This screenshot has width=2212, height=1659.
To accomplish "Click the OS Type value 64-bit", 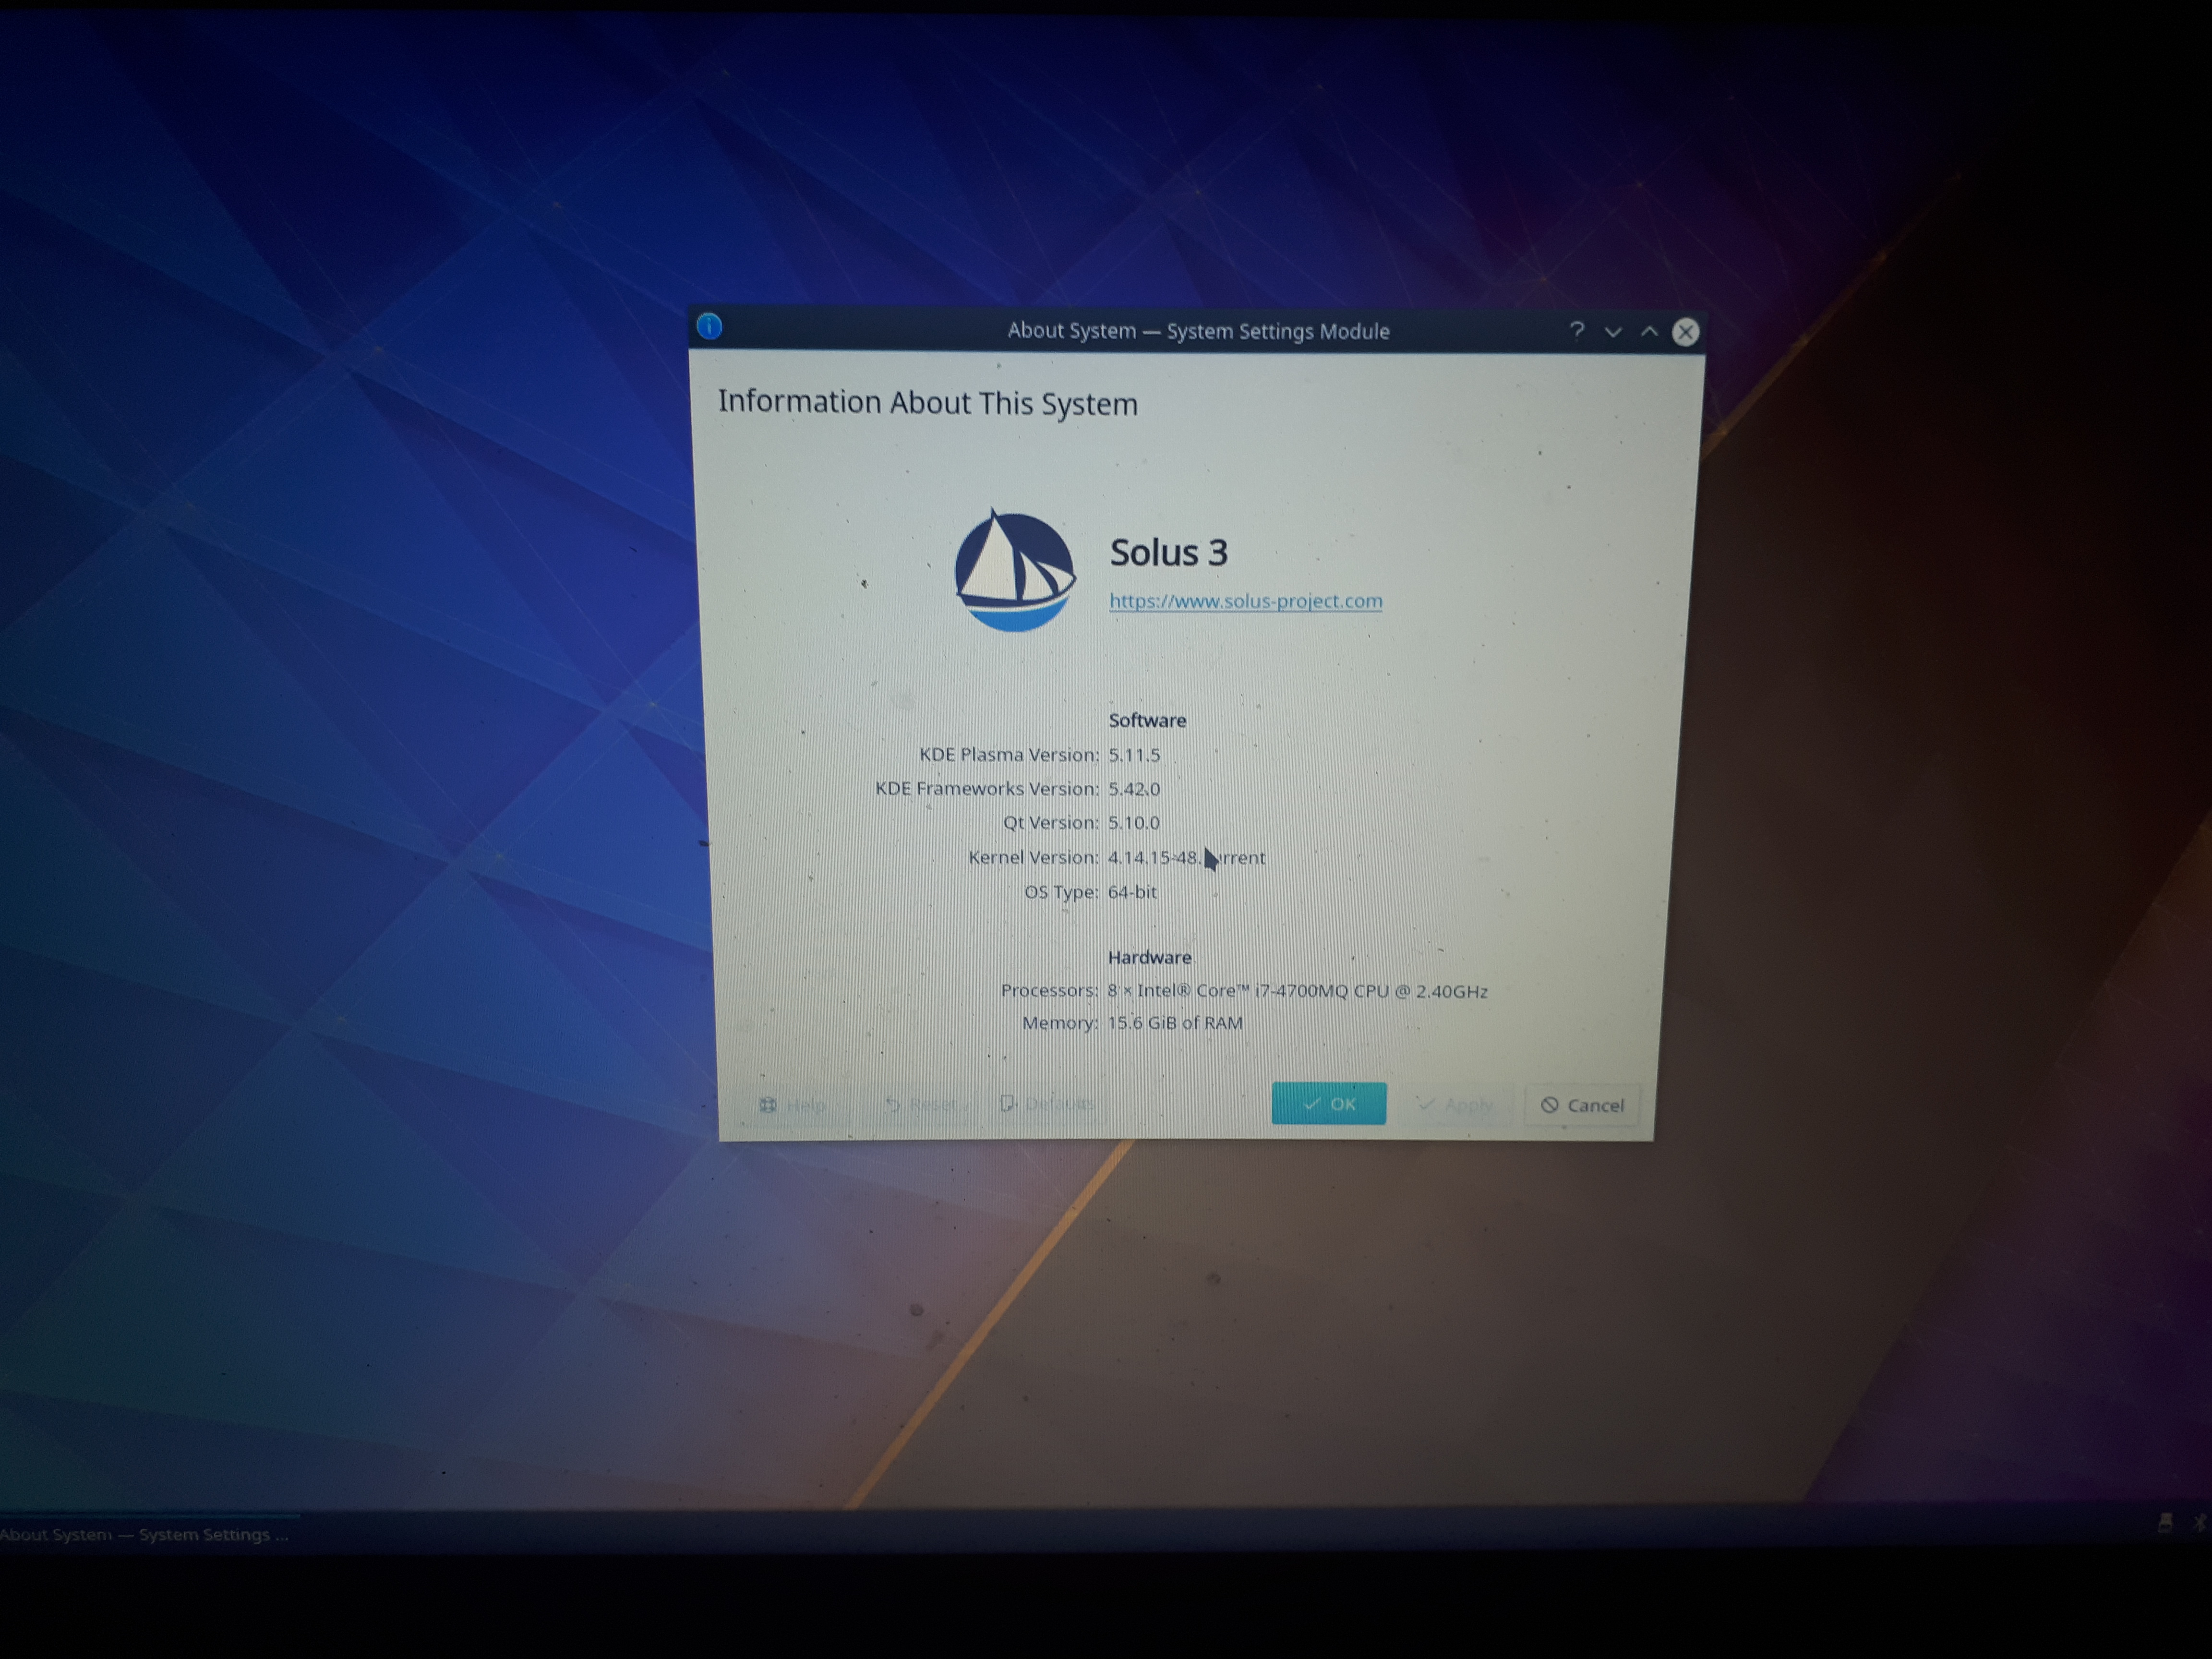I will tap(1132, 891).
